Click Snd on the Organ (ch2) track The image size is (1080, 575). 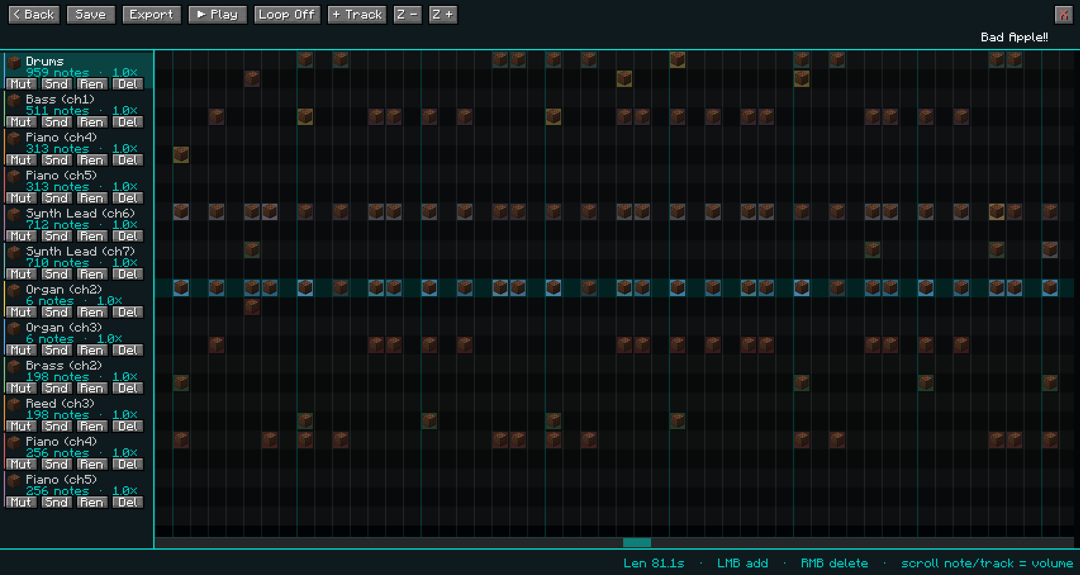[x=57, y=312]
